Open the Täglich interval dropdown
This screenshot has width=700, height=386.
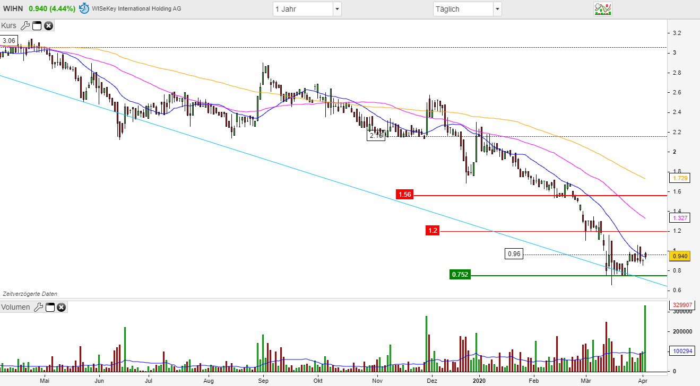click(467, 9)
